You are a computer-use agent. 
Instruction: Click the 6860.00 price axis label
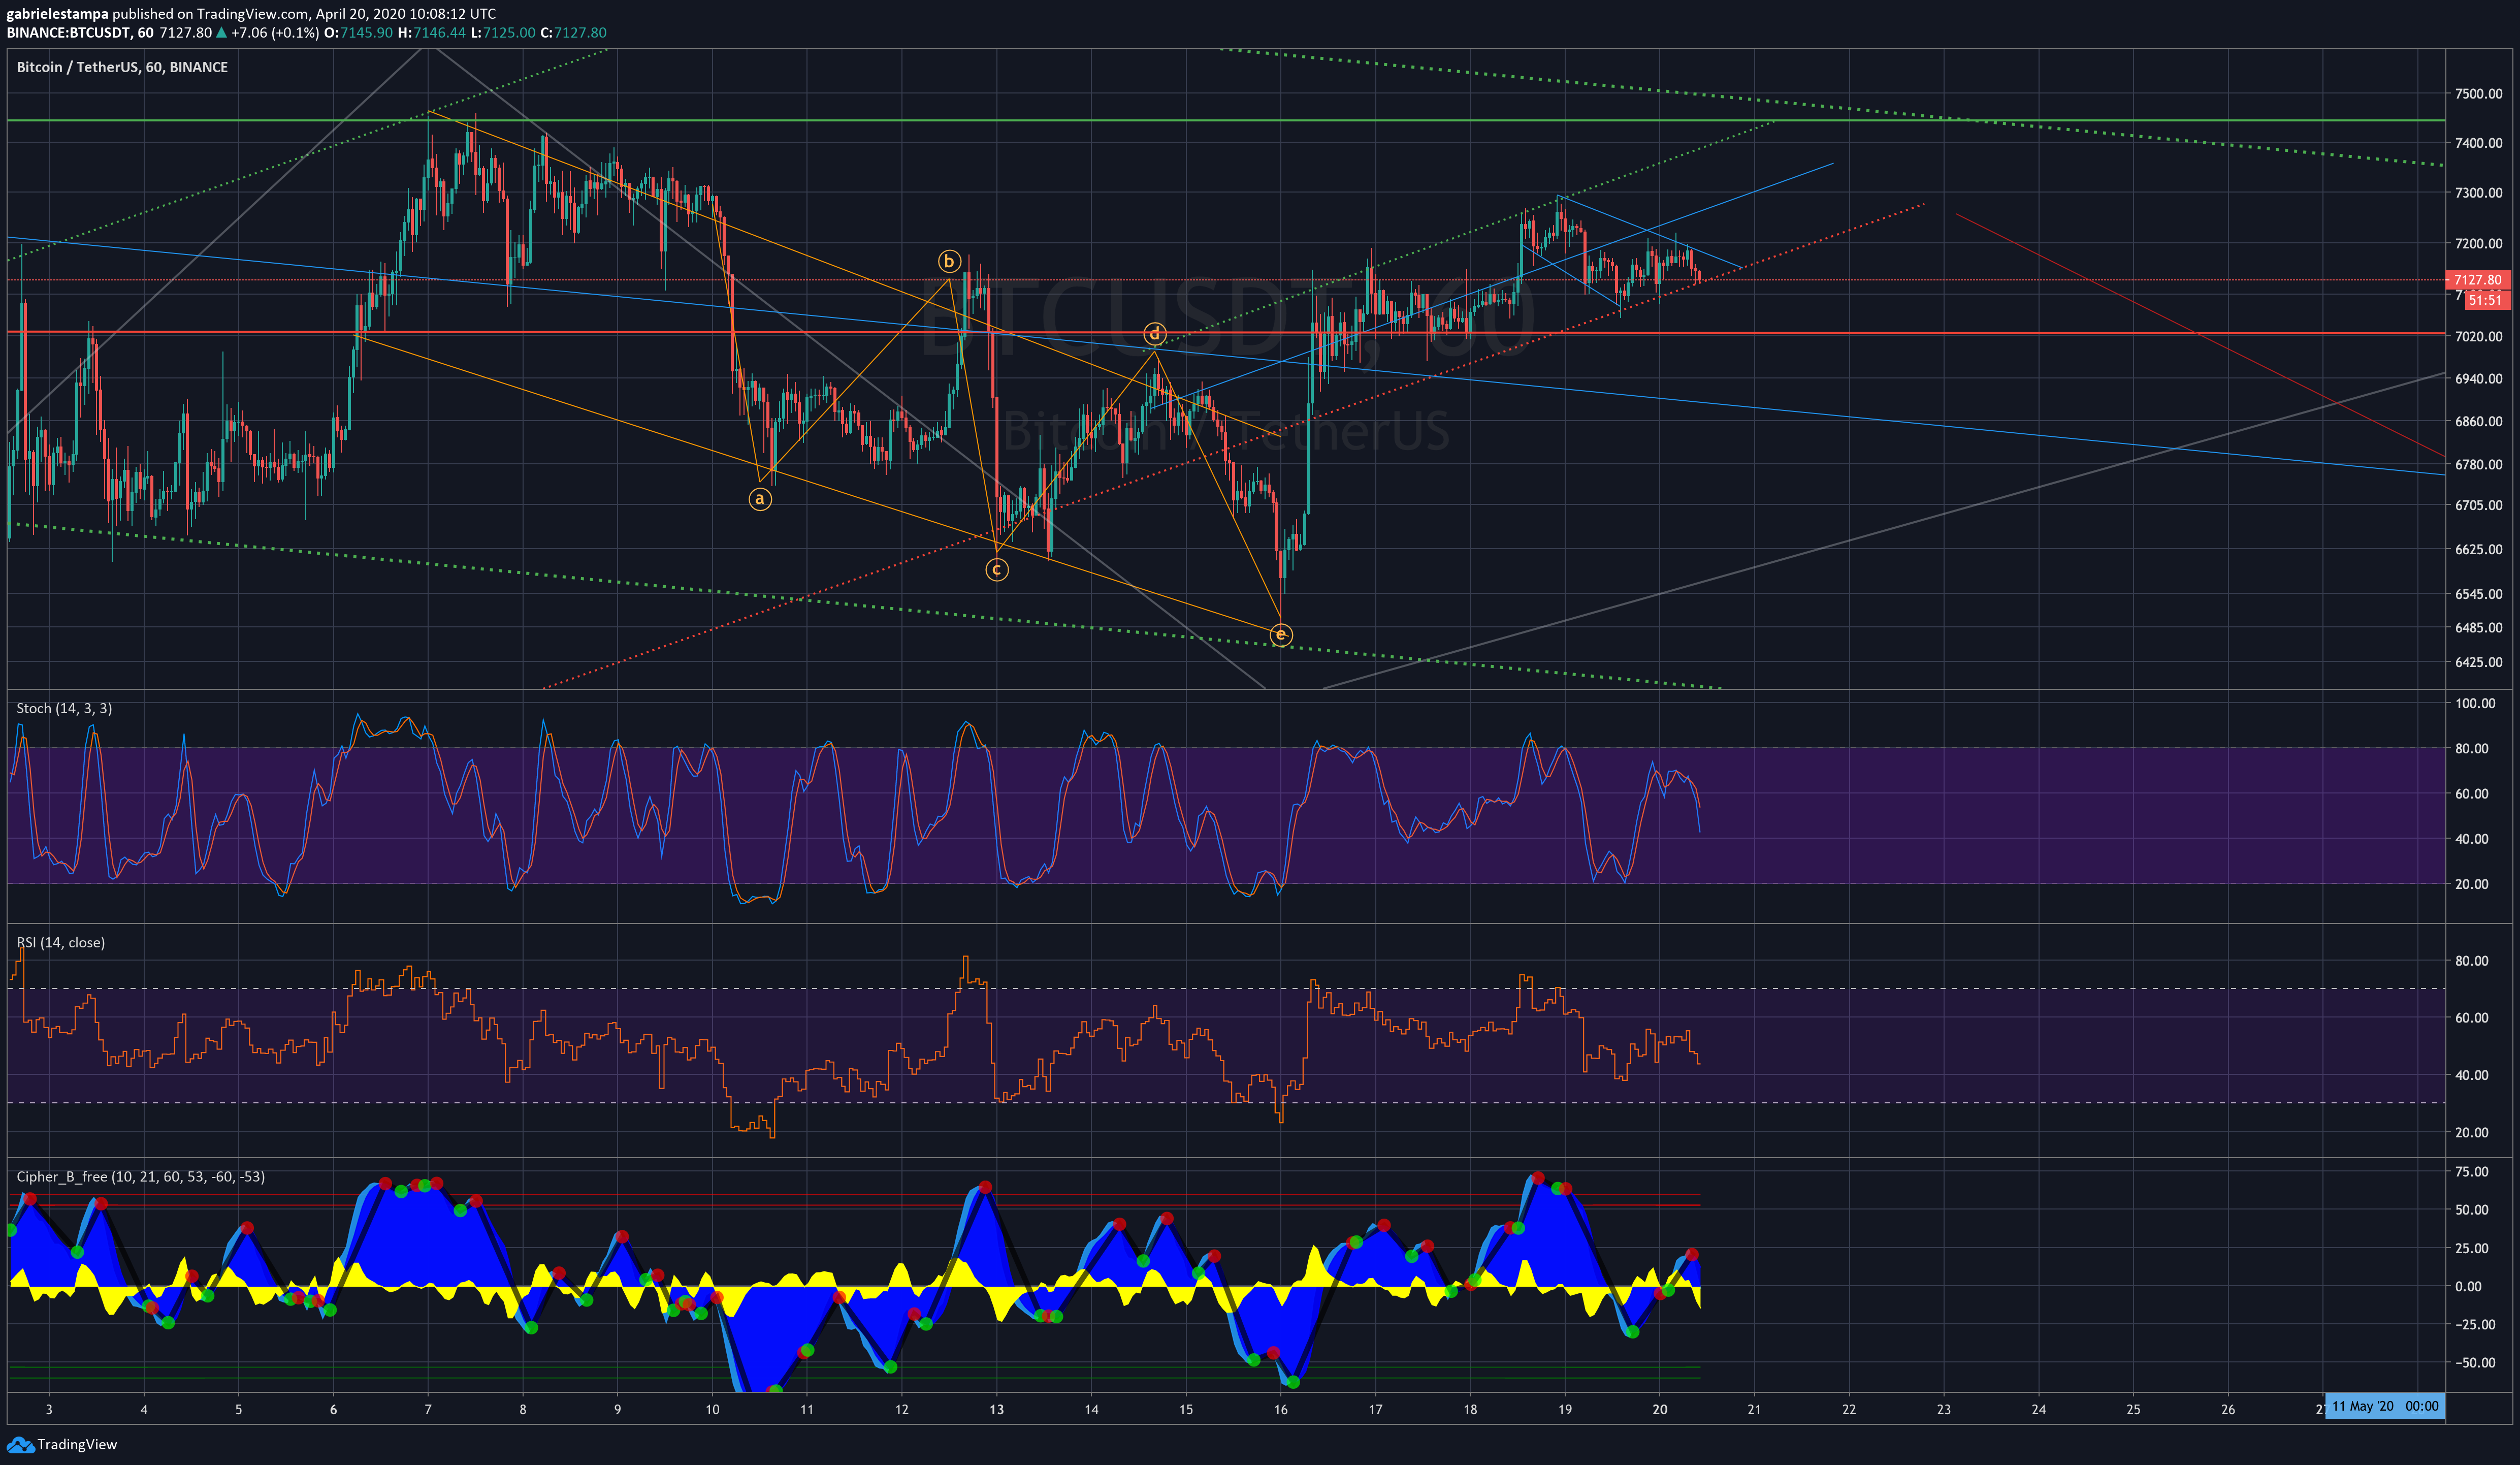pos(2478,421)
